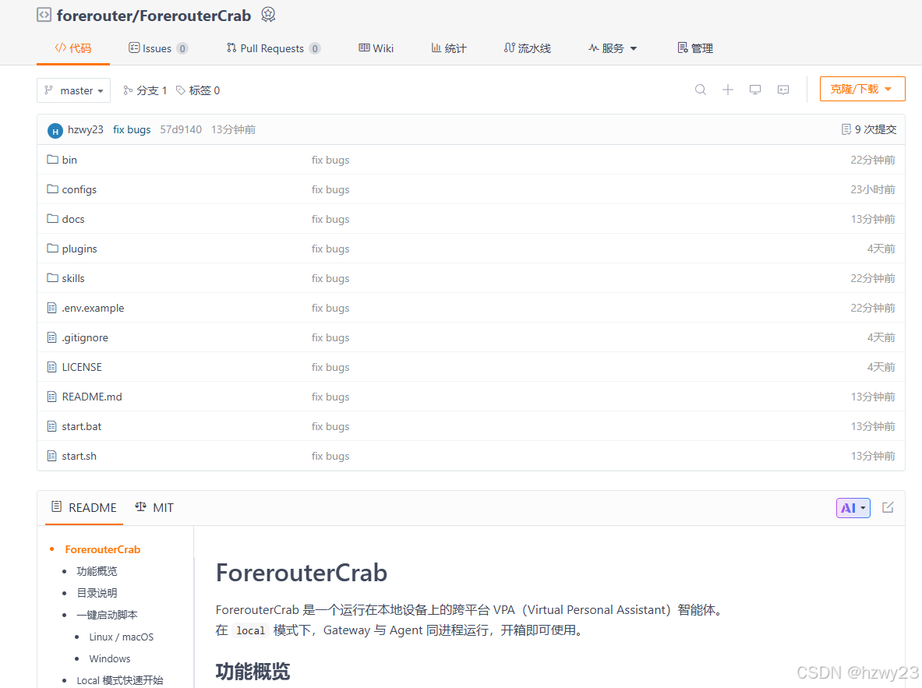The width and height of the screenshot is (922, 688).
Task: Click the tag icon beside 标签 0
Action: (181, 90)
